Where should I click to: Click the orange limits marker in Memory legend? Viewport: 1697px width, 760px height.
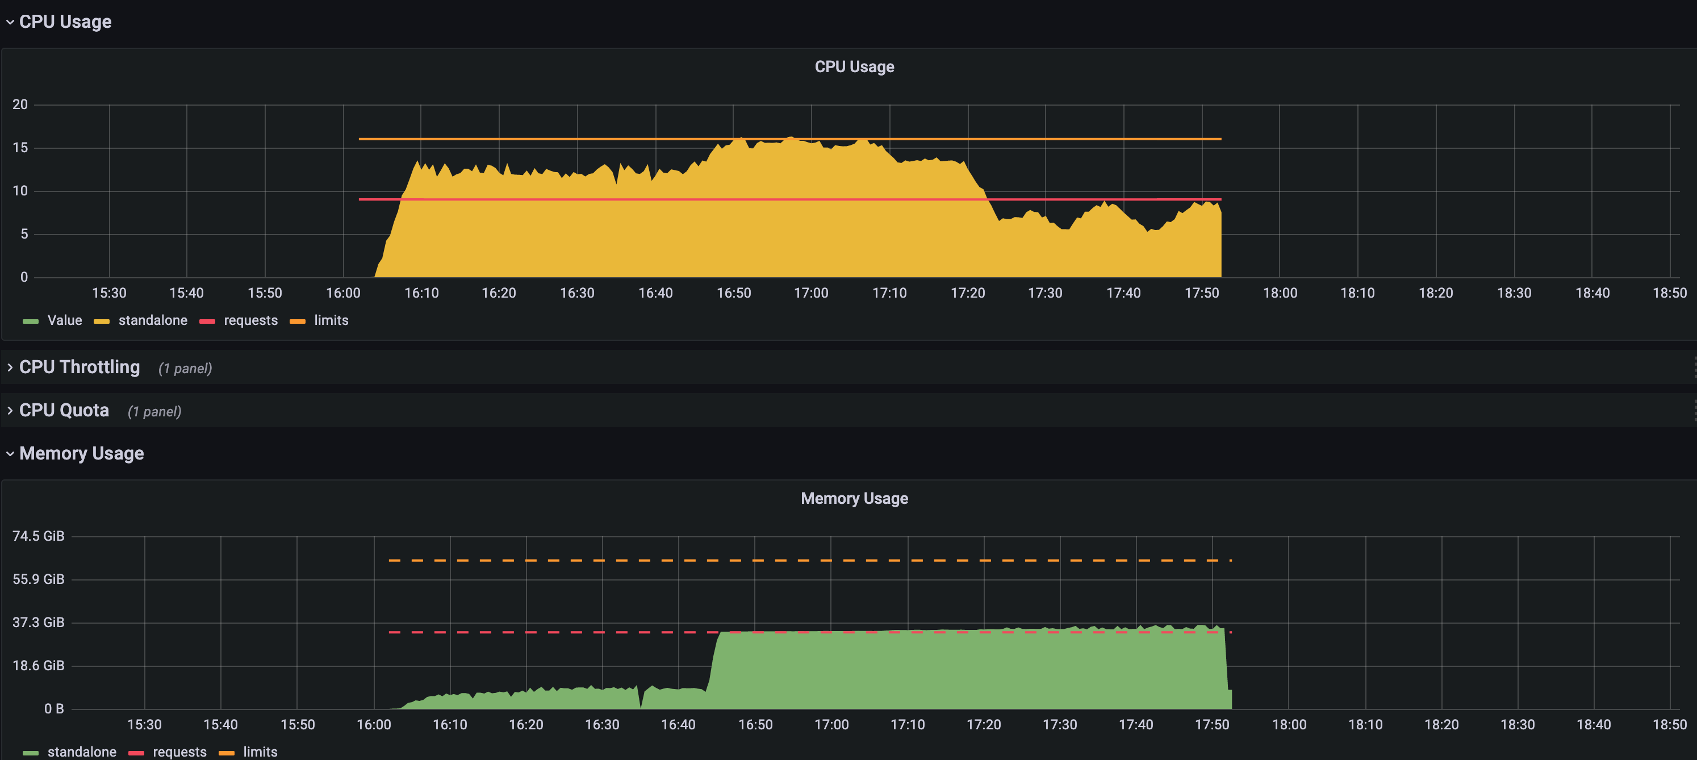227,752
